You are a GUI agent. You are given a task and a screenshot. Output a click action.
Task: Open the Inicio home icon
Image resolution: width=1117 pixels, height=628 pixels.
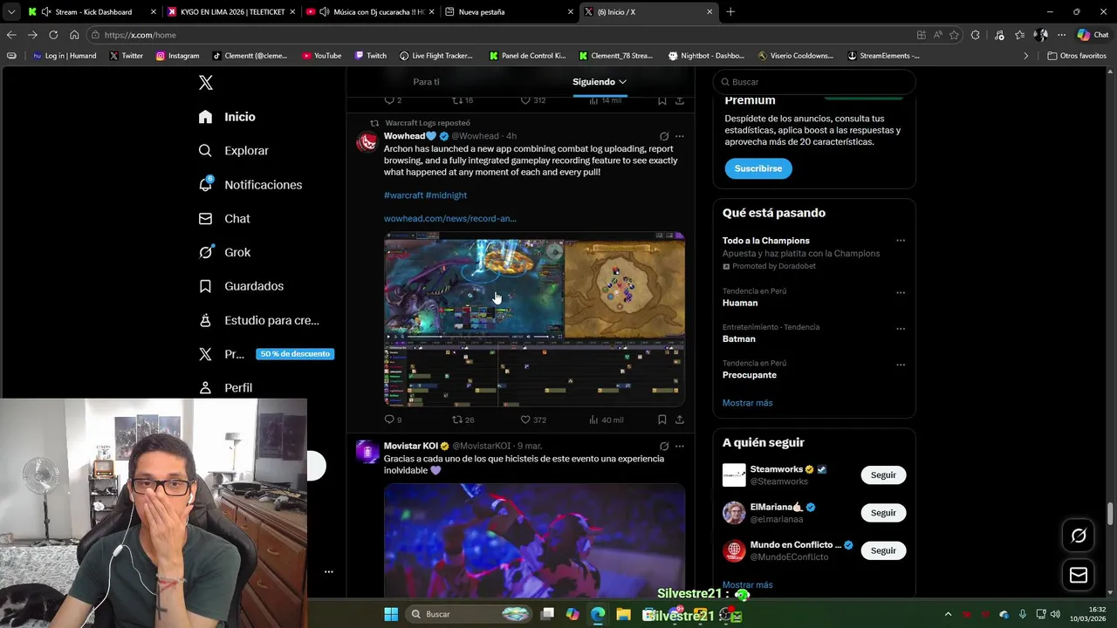tap(205, 117)
